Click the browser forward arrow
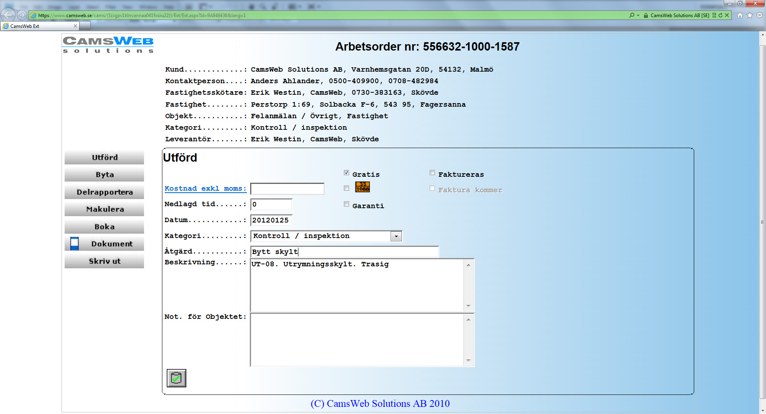This screenshot has width=766, height=414. click(x=22, y=15)
